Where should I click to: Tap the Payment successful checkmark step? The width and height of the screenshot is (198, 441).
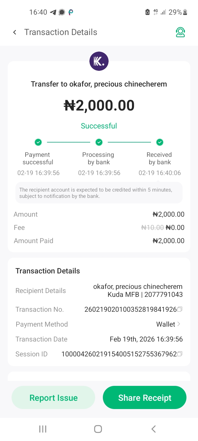(x=38, y=142)
